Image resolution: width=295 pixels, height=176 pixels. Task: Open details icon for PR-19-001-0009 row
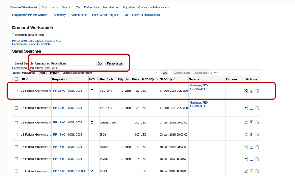[x=251, y=123]
